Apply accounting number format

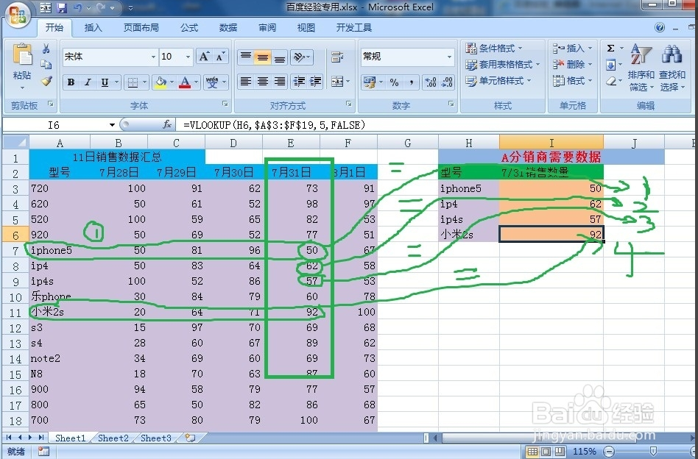click(x=369, y=82)
